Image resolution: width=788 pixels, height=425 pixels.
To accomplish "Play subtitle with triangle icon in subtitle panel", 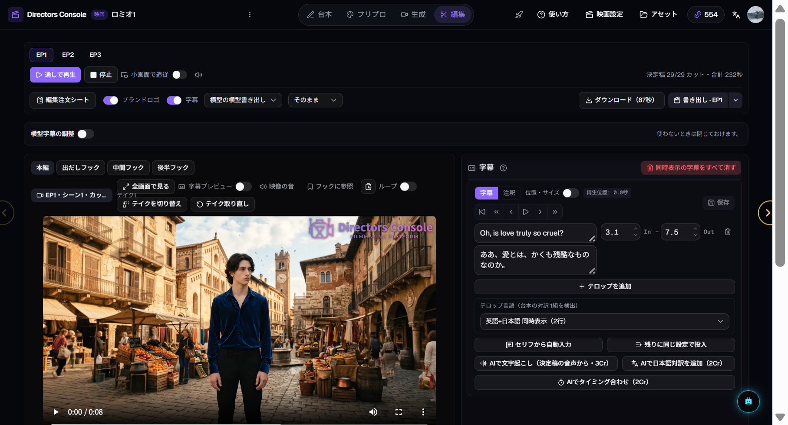I will click(526, 212).
